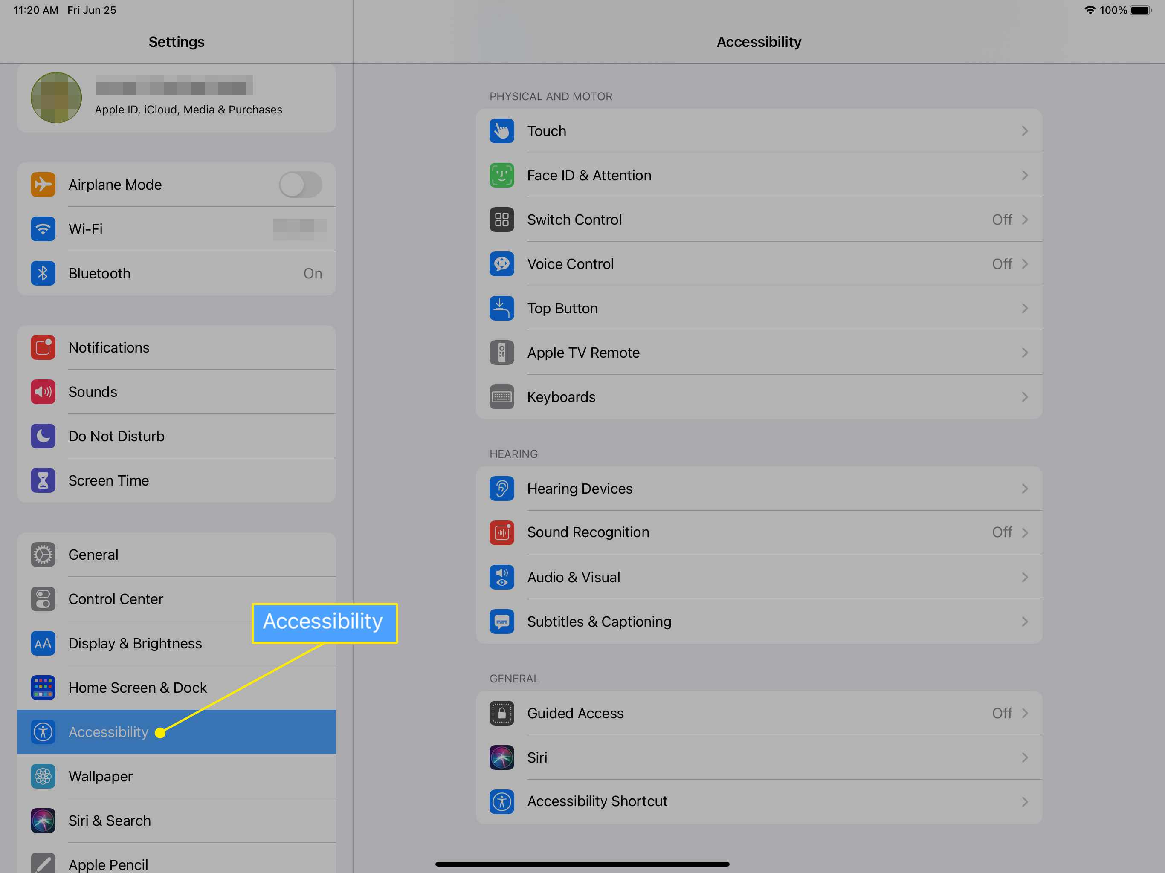The width and height of the screenshot is (1165, 873).
Task: Tap the Audio & Visual icon
Action: 501,577
